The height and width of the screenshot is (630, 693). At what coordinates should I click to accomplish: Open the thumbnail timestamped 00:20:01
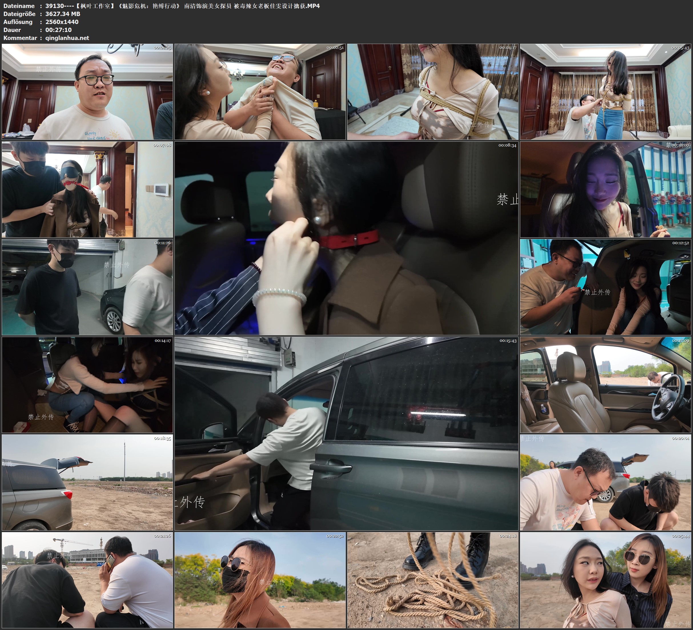tap(605, 482)
